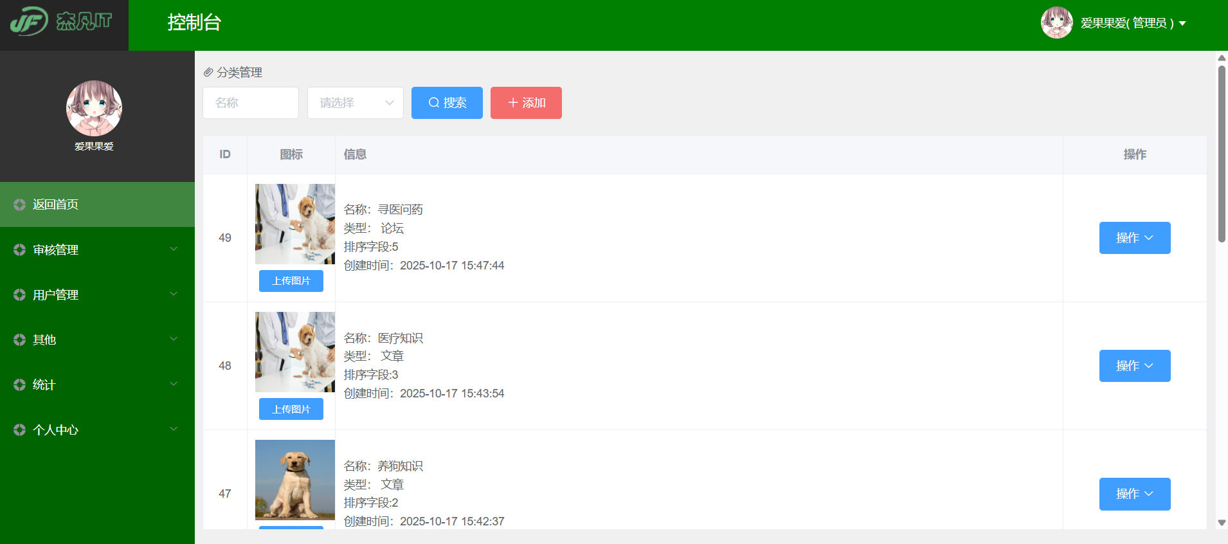Open the 用户管理 menu item
1228x544 pixels.
[x=97, y=295]
